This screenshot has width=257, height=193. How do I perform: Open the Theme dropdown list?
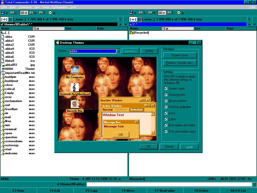coord(118,51)
